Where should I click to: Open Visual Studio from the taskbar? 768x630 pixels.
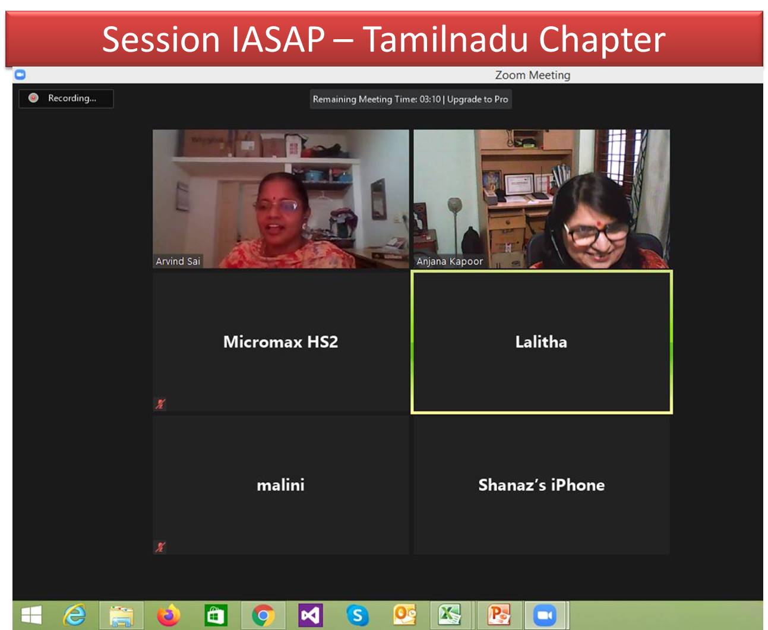point(310,615)
